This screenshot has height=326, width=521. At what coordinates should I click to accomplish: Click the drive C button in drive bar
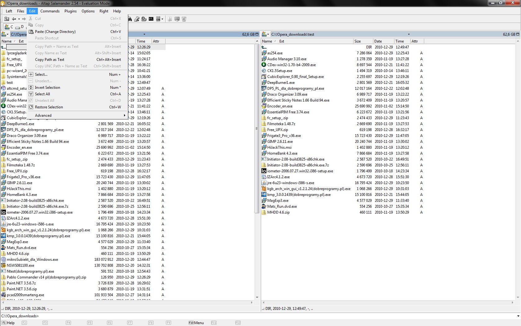tap(9, 27)
